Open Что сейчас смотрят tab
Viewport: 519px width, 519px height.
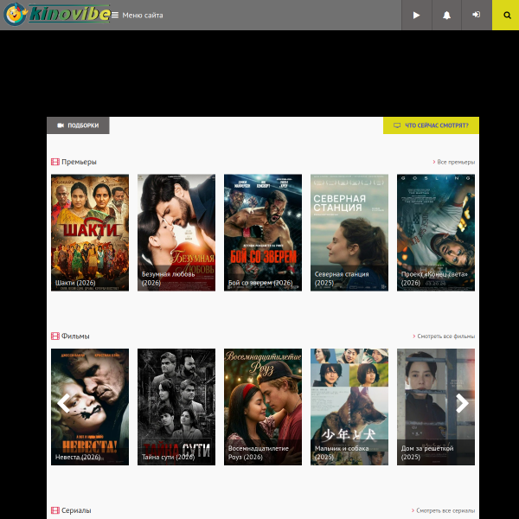[431, 125]
